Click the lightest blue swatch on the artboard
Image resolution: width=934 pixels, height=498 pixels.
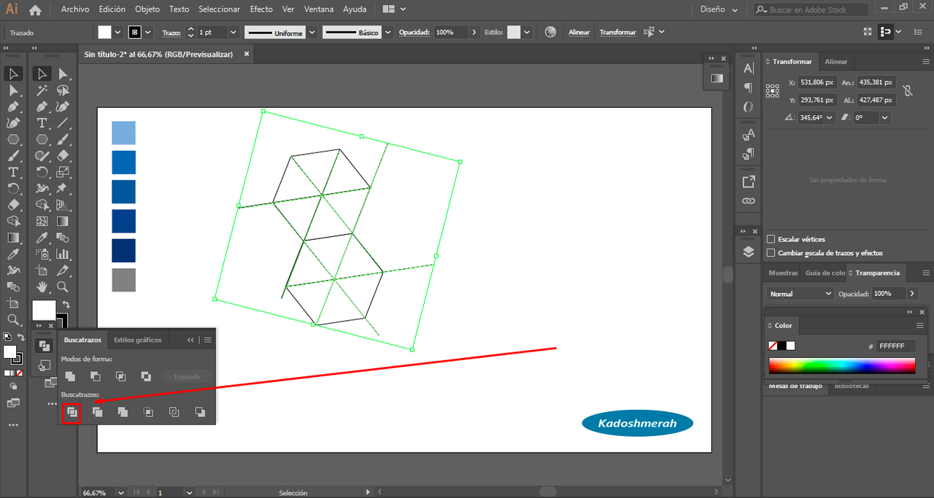123,133
